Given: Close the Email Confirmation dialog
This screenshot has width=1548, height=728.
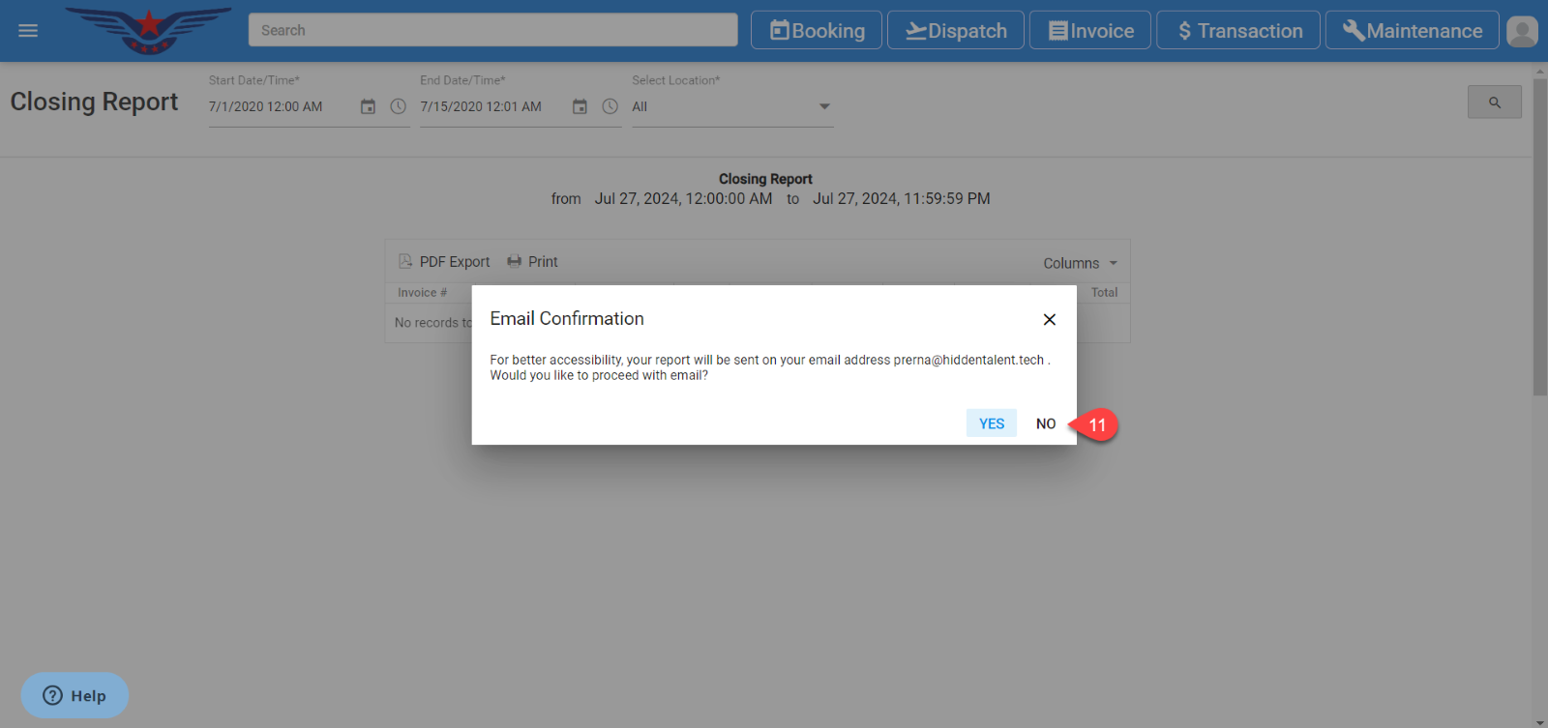Looking at the screenshot, I should pos(1049,319).
